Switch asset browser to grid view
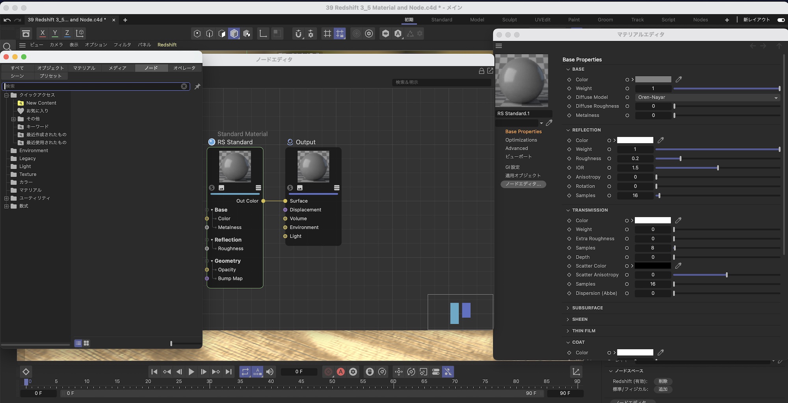The height and width of the screenshot is (403, 788). click(86, 343)
